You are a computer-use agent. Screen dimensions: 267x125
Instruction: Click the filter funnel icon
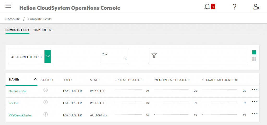(x=154, y=55)
